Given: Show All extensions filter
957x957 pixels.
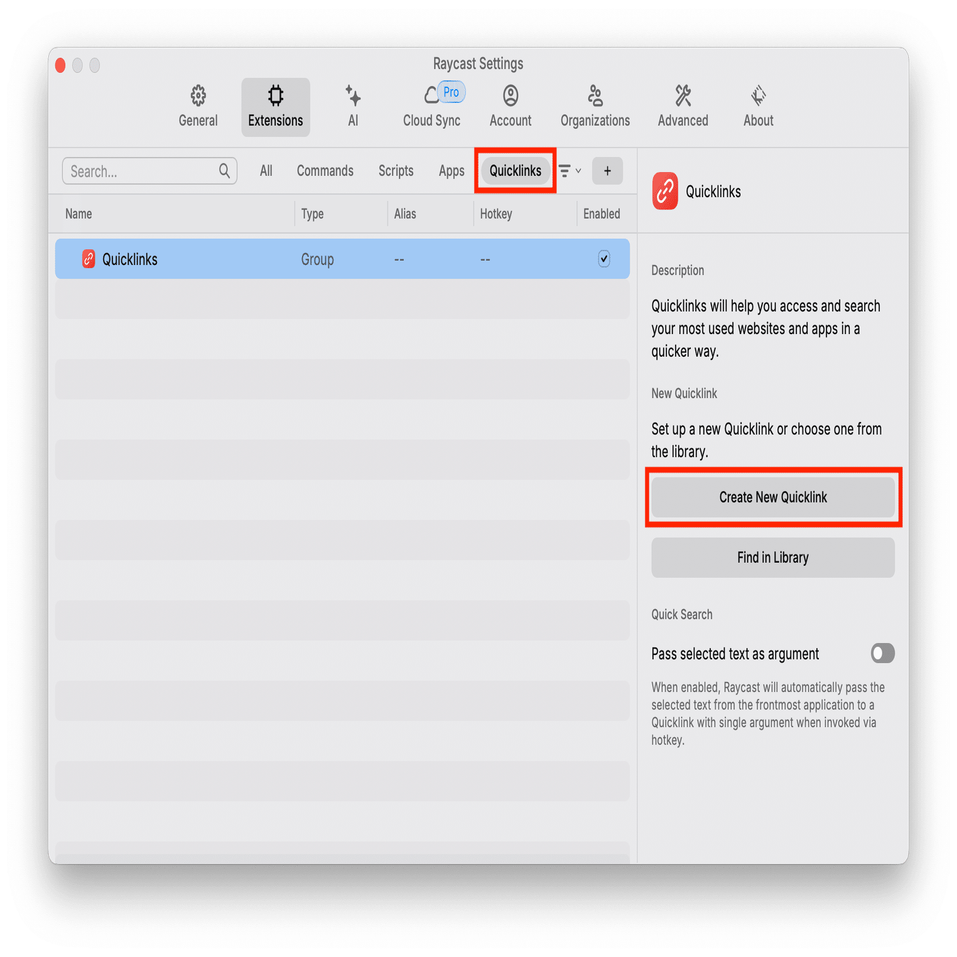Looking at the screenshot, I should tap(266, 171).
